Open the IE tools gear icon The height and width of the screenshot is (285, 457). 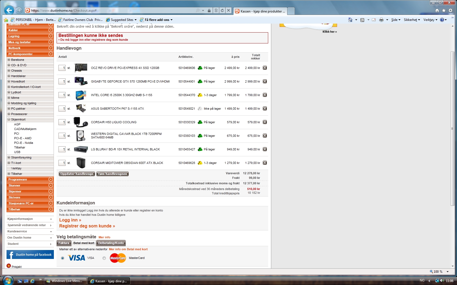click(450, 11)
